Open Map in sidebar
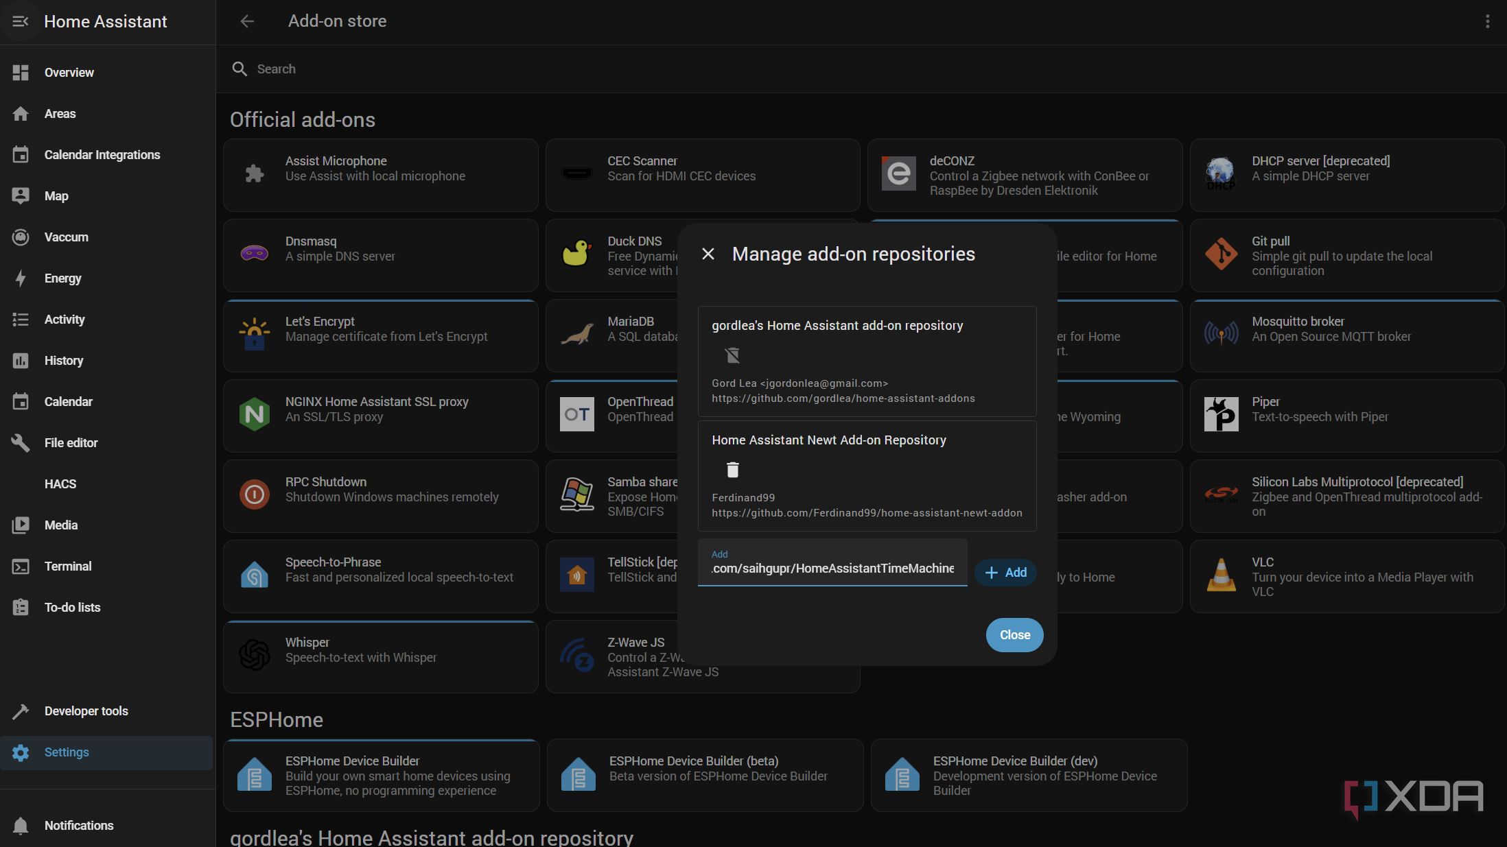 [108, 196]
